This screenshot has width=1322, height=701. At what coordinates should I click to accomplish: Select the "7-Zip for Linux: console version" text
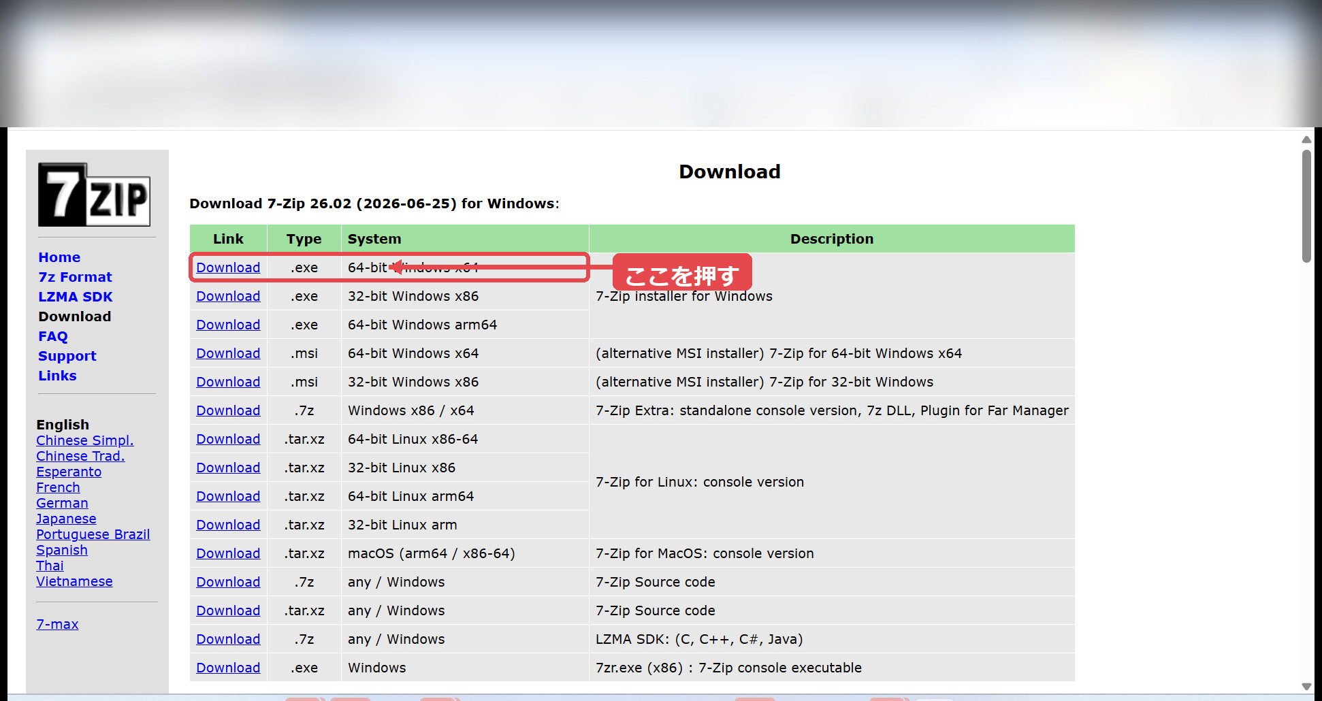[x=700, y=482]
